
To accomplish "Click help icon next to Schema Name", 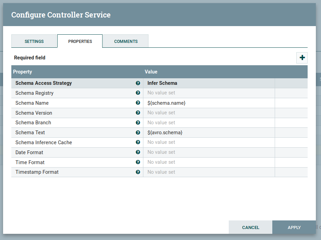I will (x=138, y=103).
